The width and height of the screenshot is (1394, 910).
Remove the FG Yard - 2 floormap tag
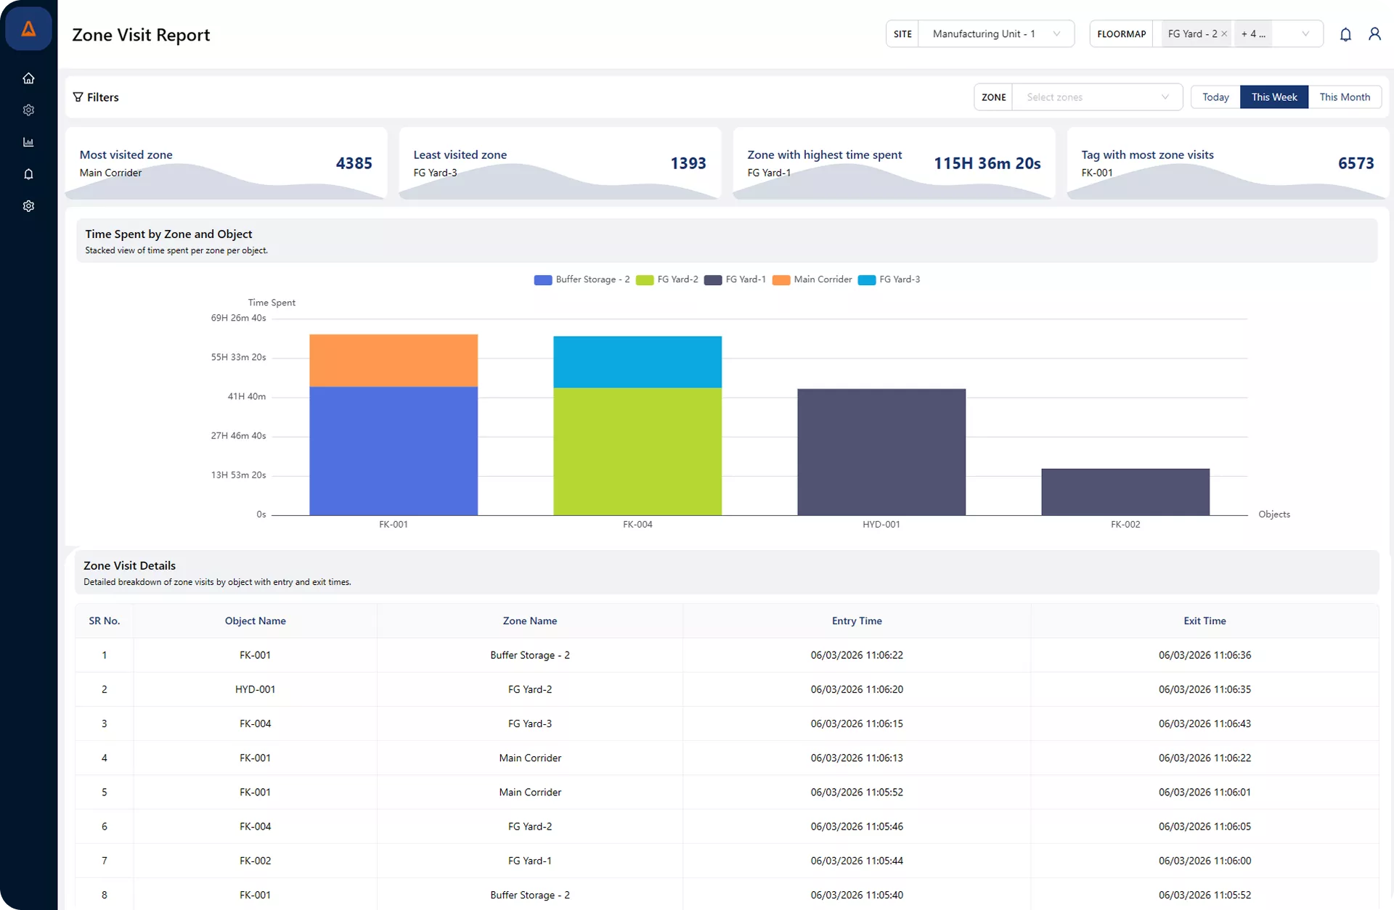coord(1224,34)
